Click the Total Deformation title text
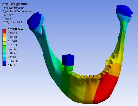This screenshot has height=106, width=138. click(x=13, y=8)
